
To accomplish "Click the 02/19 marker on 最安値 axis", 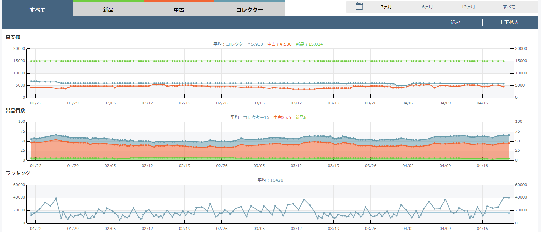I will [184, 103].
